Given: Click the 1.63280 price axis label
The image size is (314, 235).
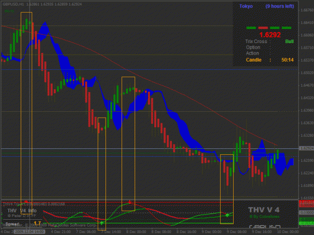Looking at the screenshot, I should click(307, 136).
